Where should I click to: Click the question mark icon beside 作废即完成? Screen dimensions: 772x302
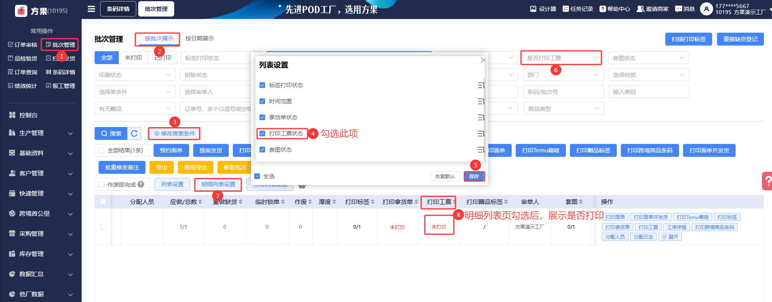[x=141, y=184]
